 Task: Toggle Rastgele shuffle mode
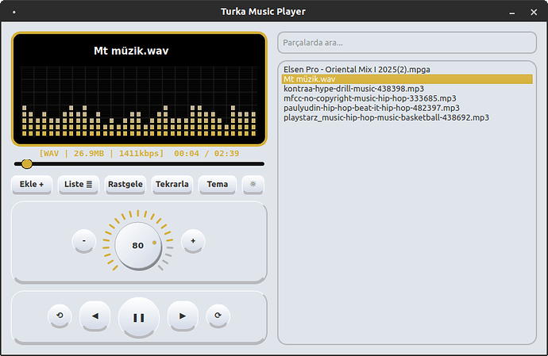pos(125,184)
